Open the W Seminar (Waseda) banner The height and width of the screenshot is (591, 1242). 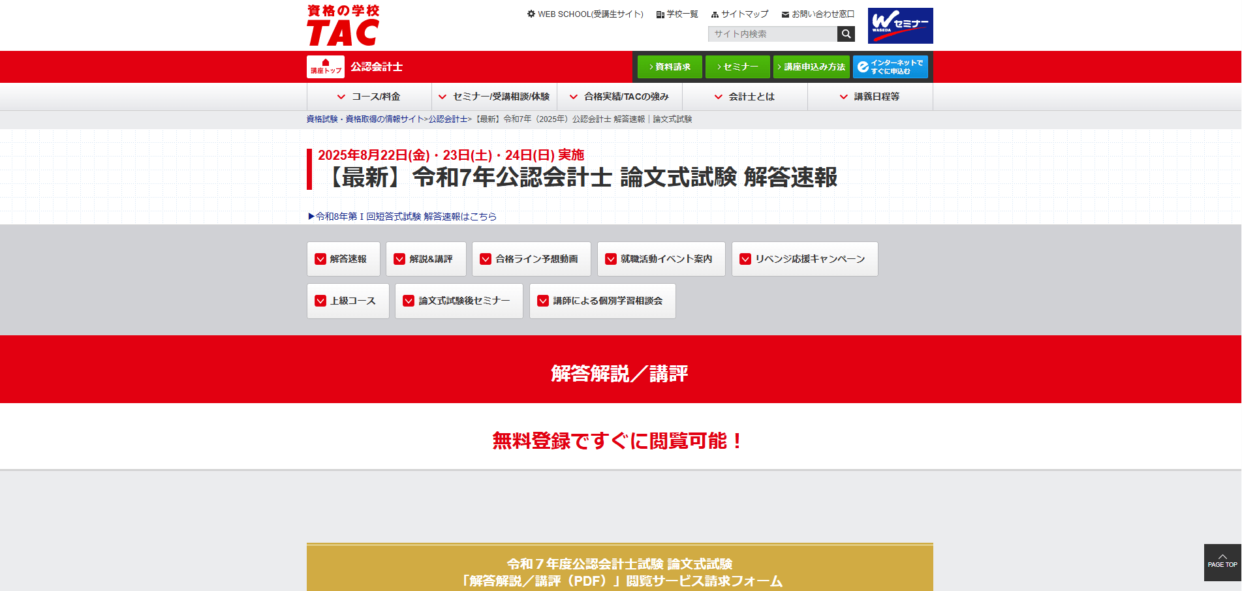[x=900, y=26]
